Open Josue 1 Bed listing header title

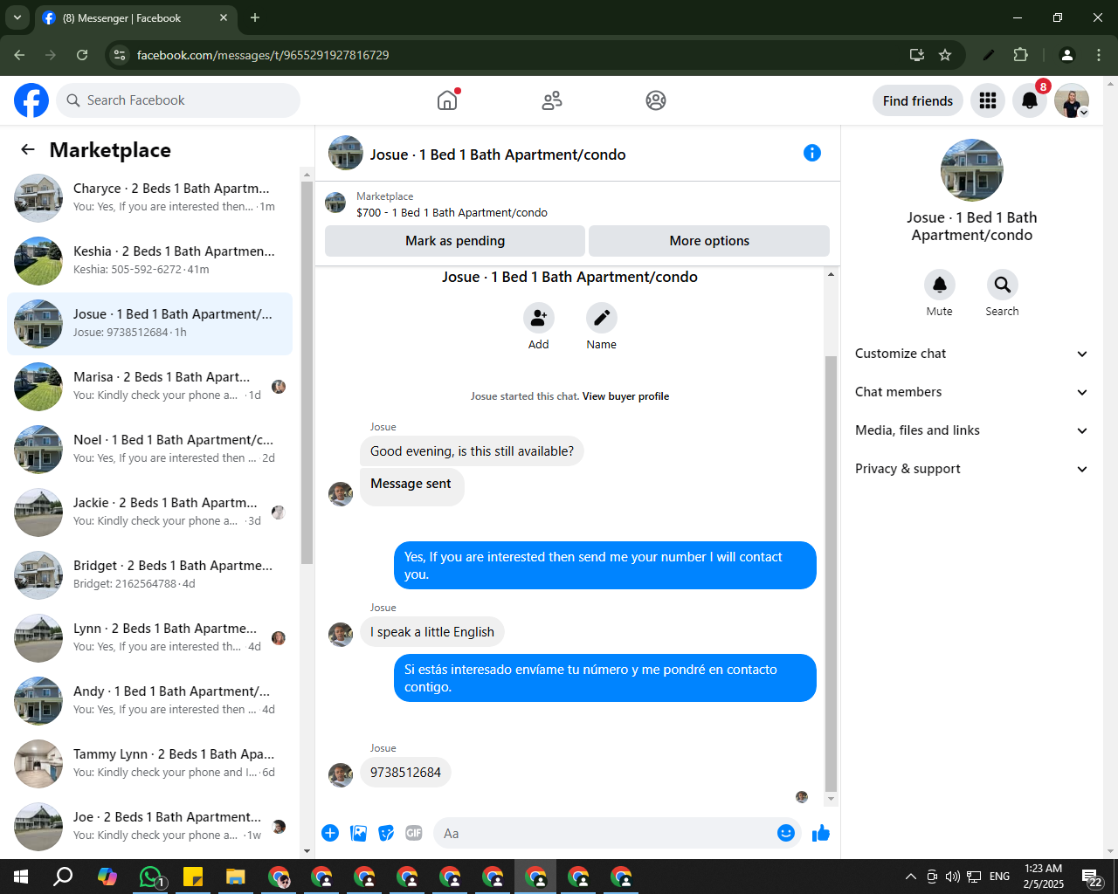(498, 155)
